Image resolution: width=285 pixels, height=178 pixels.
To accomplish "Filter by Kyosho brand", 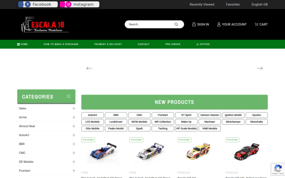I will 256,115.
